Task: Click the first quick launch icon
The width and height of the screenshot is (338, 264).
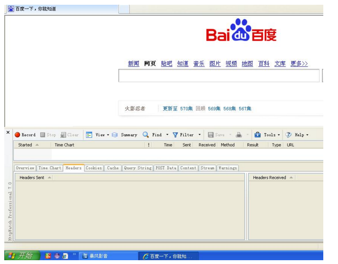Action: pyautogui.click(x=48, y=256)
